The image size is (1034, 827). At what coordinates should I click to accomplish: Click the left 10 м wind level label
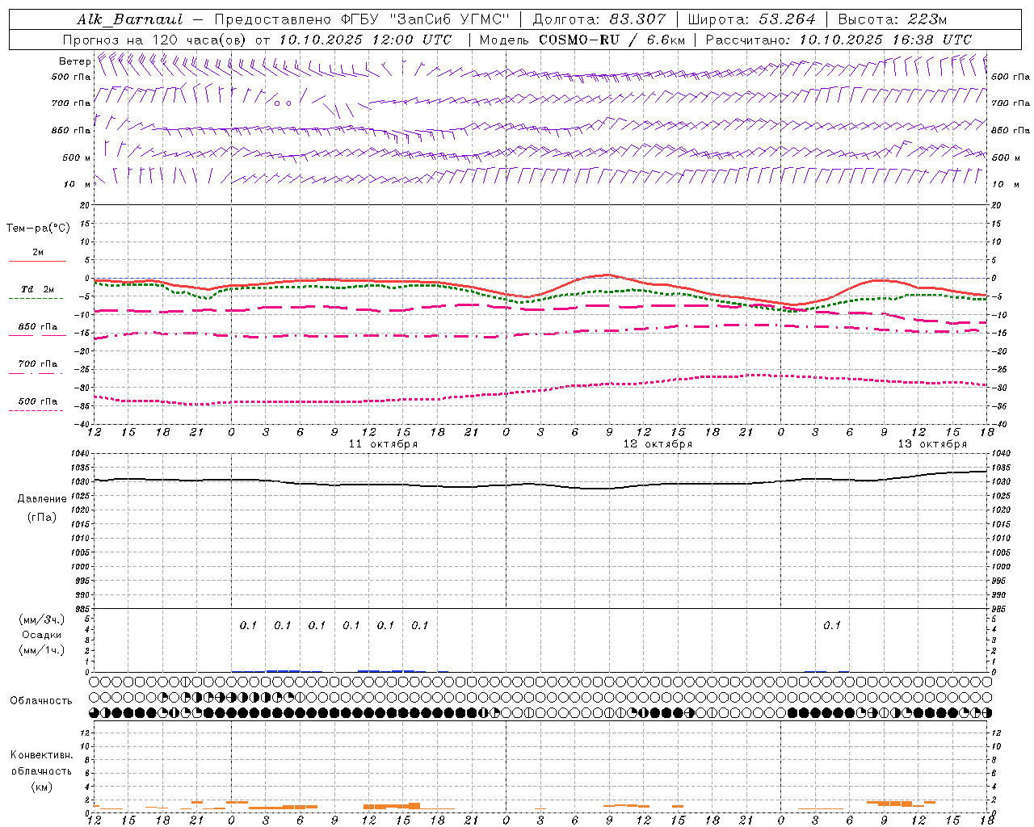pos(78,184)
